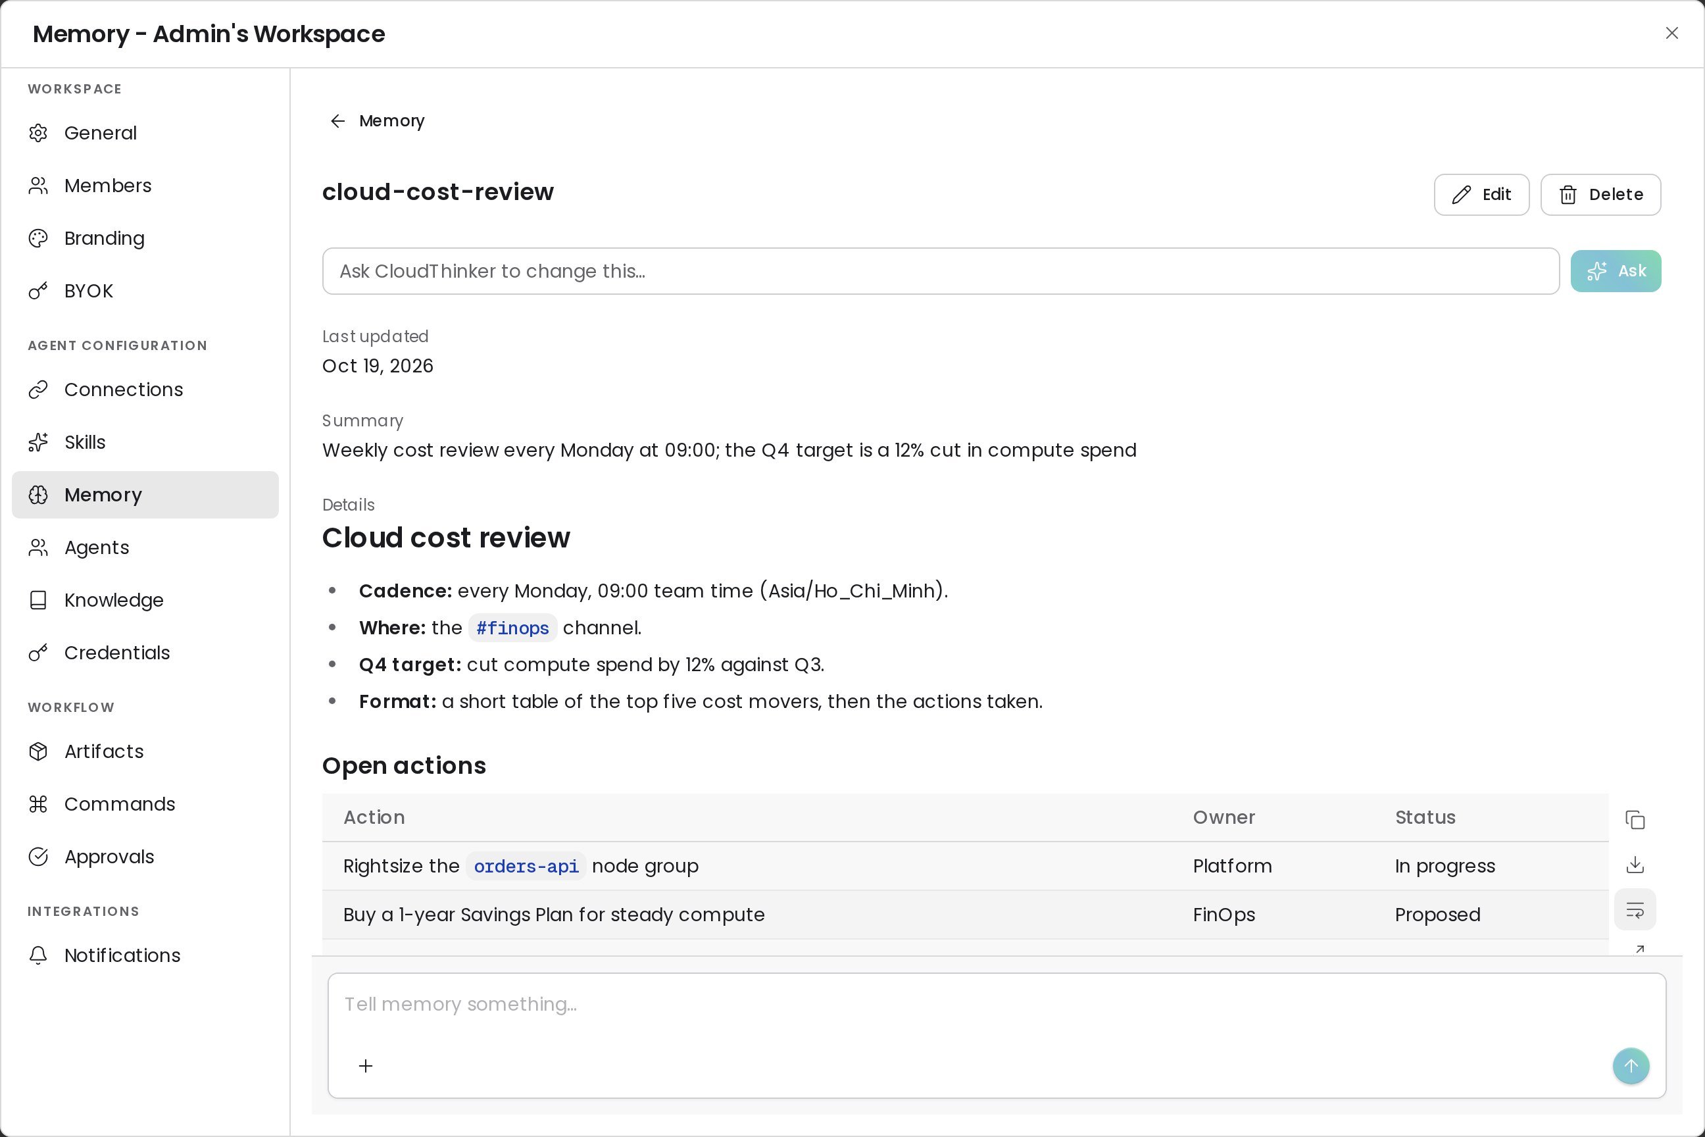Image resolution: width=1705 pixels, height=1137 pixels.
Task: Click the Cadence bullet line
Action: pos(653,591)
